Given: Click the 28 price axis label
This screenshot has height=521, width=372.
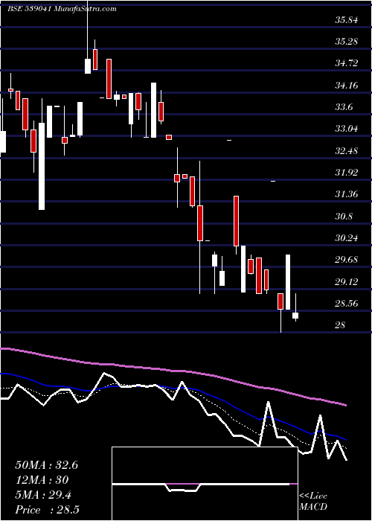Looking at the screenshot, I should click(x=340, y=325).
